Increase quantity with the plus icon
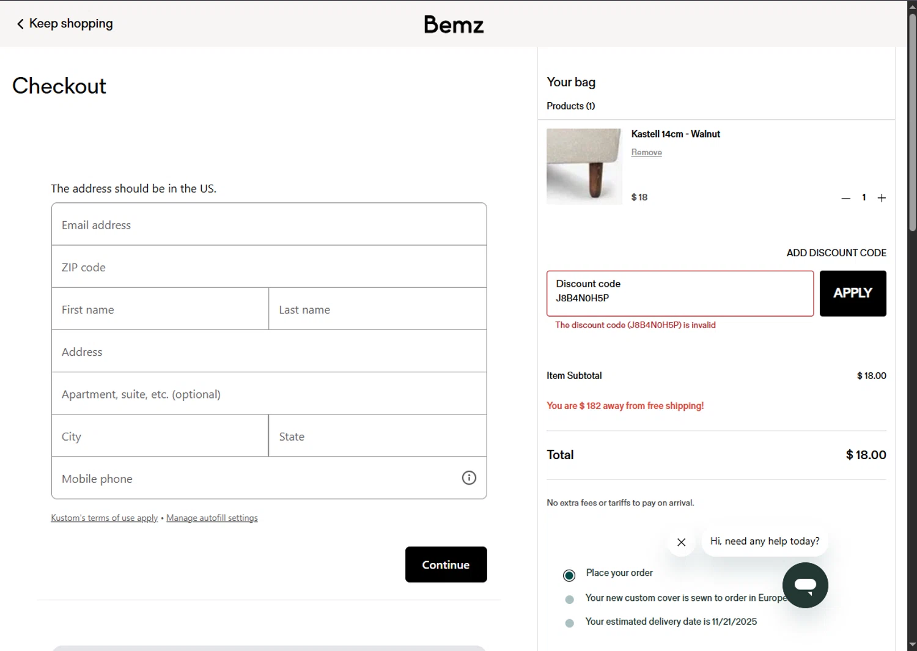 coord(882,198)
